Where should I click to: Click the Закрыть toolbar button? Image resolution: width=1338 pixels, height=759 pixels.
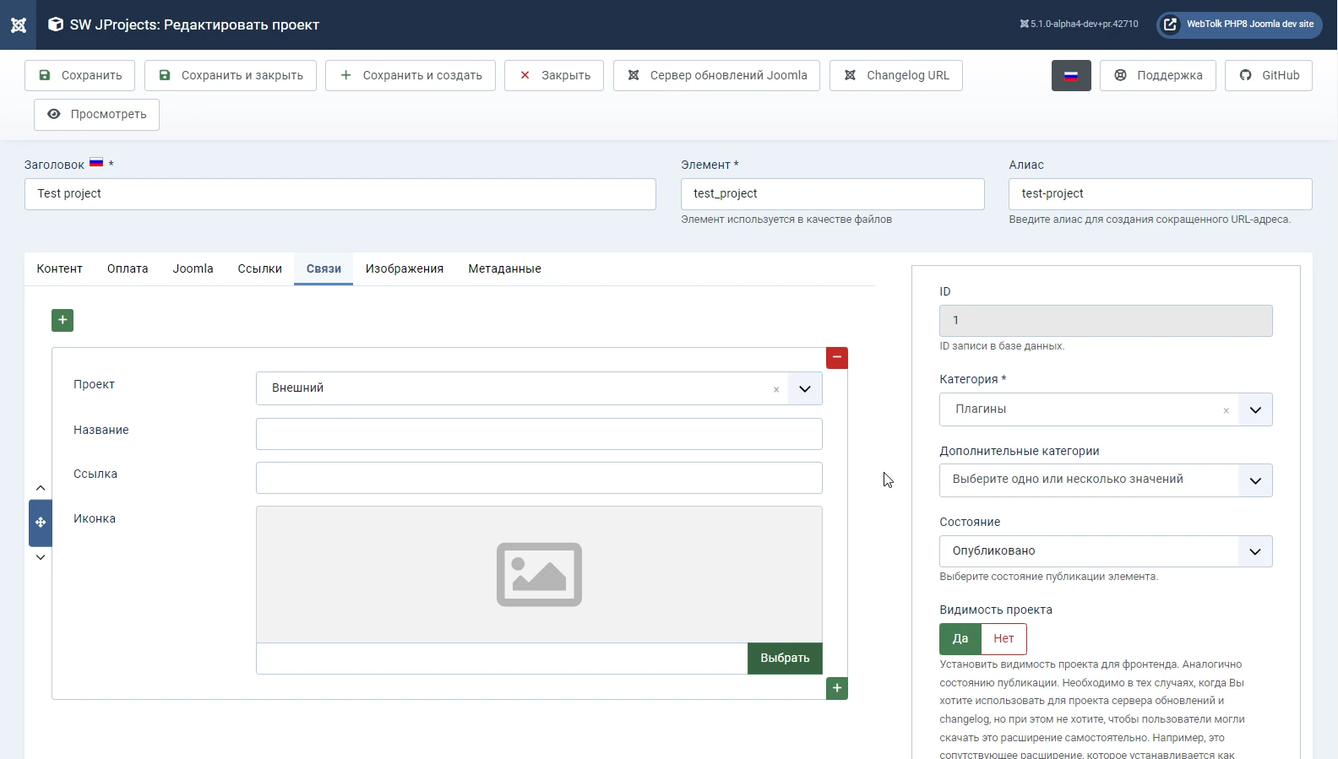coord(554,75)
